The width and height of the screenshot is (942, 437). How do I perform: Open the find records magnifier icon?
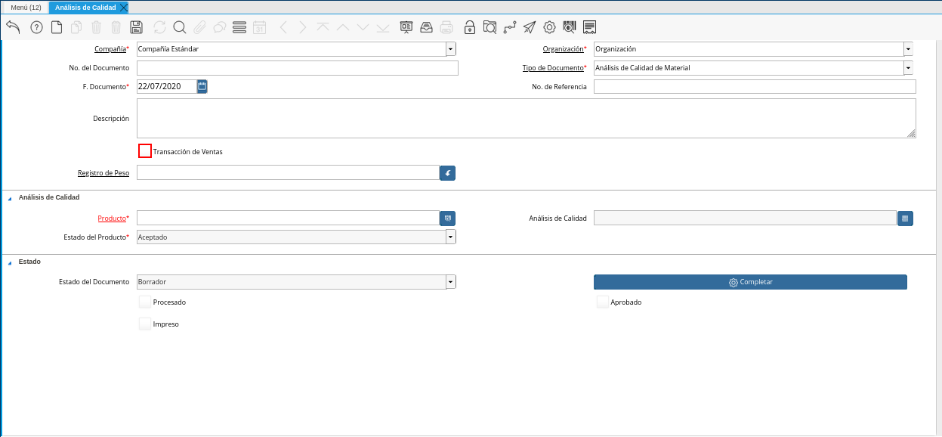[x=180, y=27]
